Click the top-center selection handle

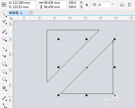pos(86,39)
